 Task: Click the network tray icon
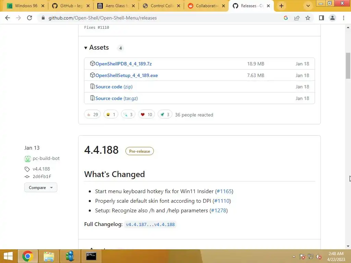pos(311,256)
